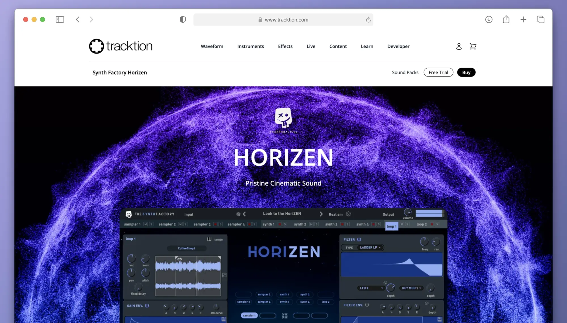Show Safari downloads
The width and height of the screenshot is (567, 323).
coord(489,20)
